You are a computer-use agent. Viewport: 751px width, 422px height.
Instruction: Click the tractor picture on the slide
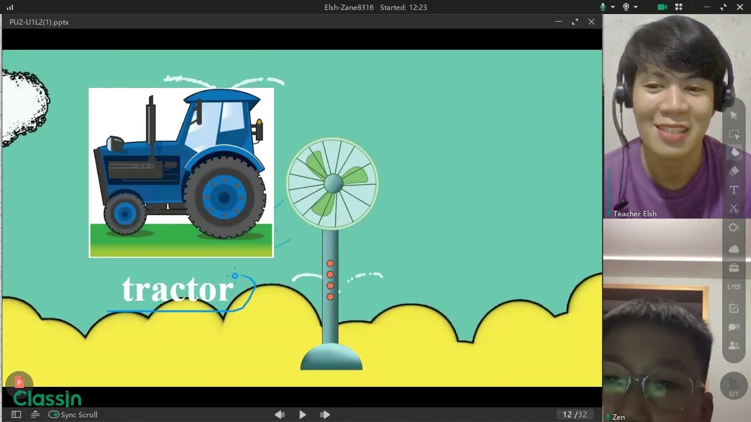tap(181, 172)
